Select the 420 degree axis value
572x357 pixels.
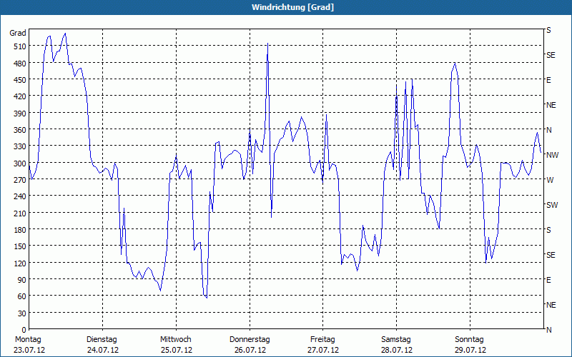[x=21, y=96]
